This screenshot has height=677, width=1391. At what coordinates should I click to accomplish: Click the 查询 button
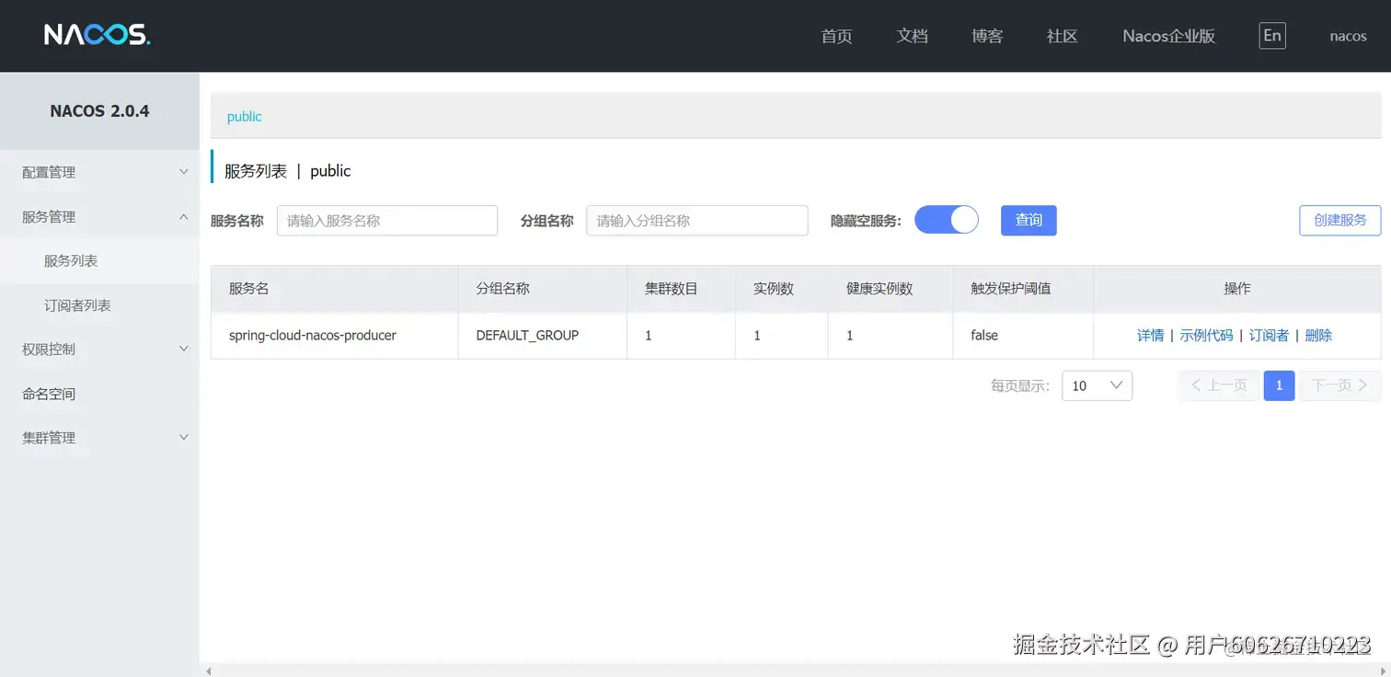(1029, 220)
